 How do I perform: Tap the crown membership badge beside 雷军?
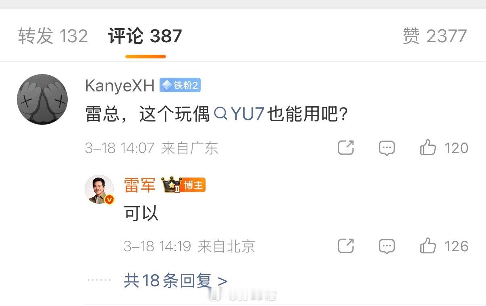[172, 184]
